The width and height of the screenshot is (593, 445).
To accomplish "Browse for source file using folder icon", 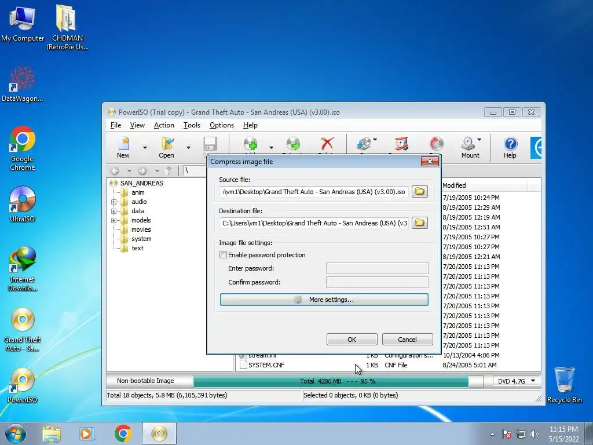I will 419,191.
